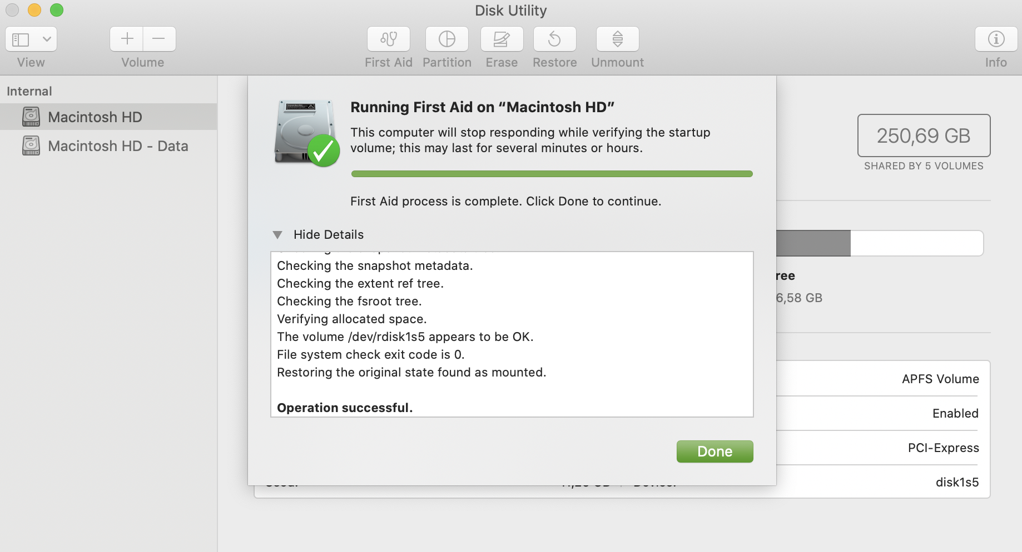Click 'Restoring the original state found as mounted.'
Viewport: 1022px width, 552px height.
click(411, 372)
